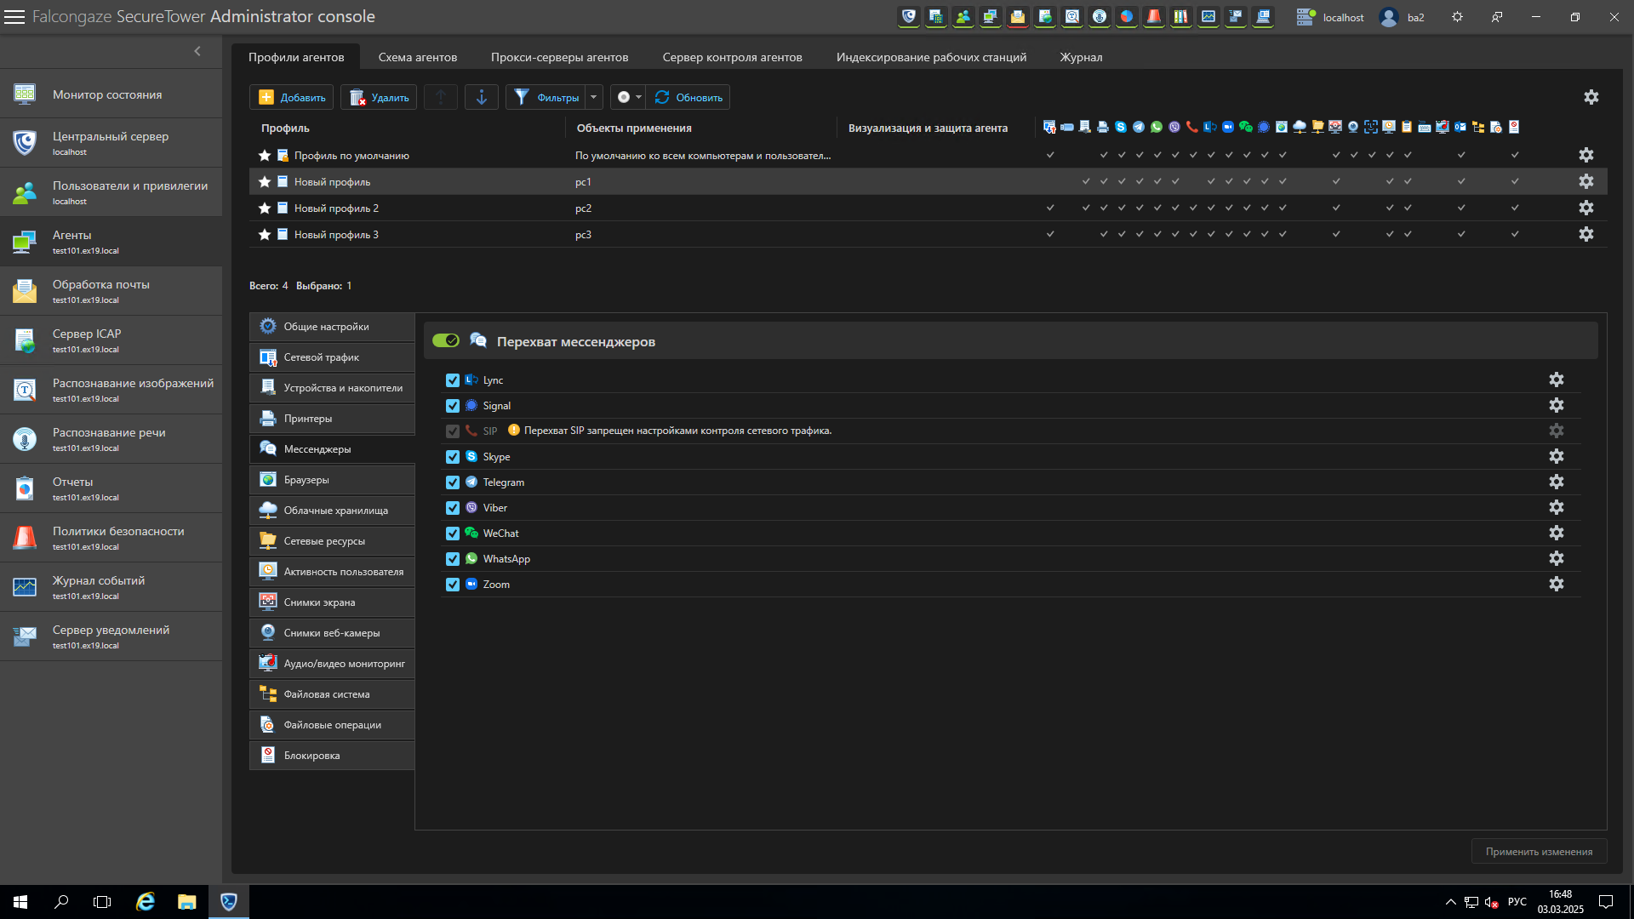
Task: Switch to Прокси-серверы агентов tab
Action: coord(559,57)
